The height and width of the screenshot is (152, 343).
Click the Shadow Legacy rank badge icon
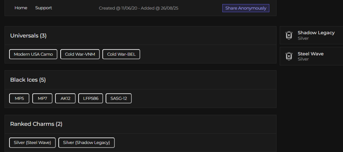[x=289, y=35]
